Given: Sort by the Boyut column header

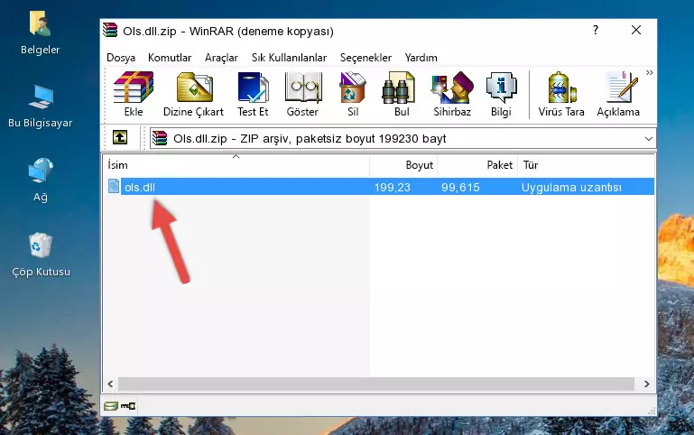Looking at the screenshot, I should (x=403, y=165).
